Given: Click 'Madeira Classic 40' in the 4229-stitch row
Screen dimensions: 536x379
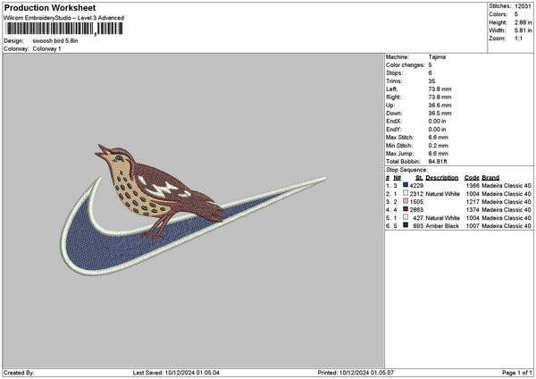Looking at the screenshot, I should (507, 186).
